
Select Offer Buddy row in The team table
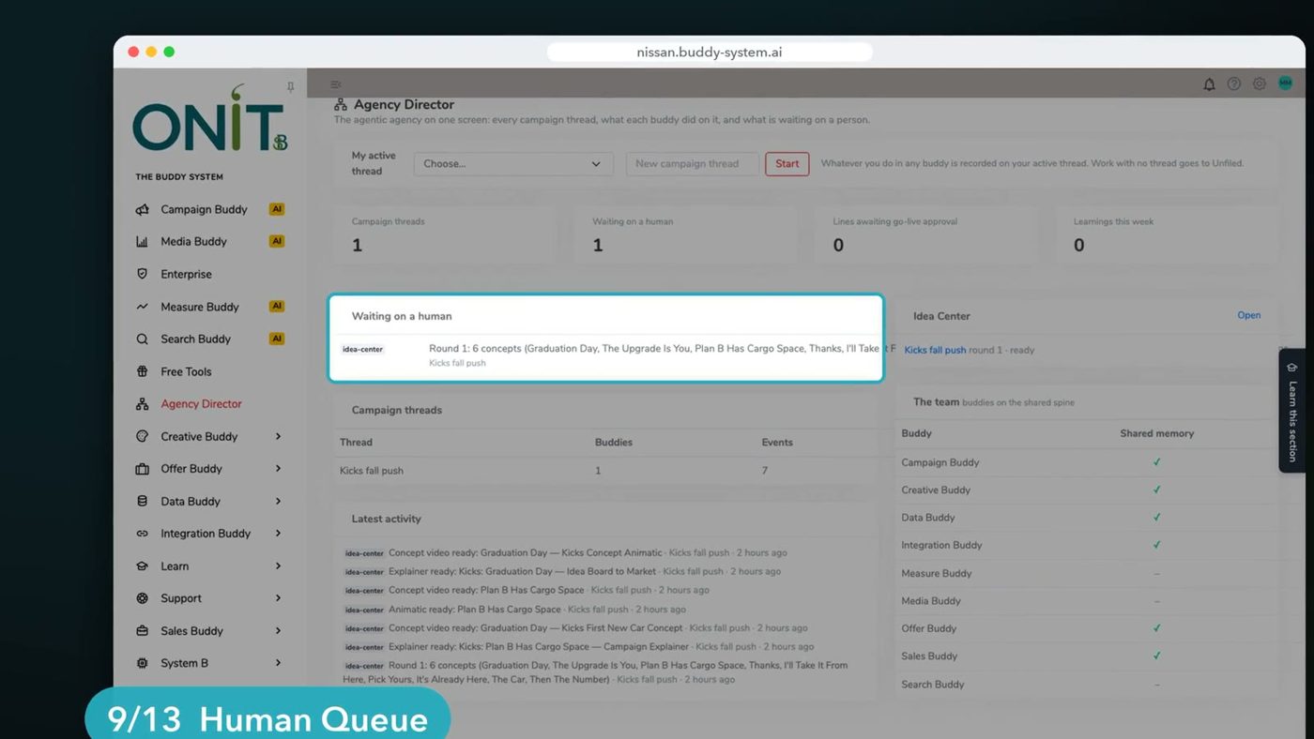[x=1086, y=628]
